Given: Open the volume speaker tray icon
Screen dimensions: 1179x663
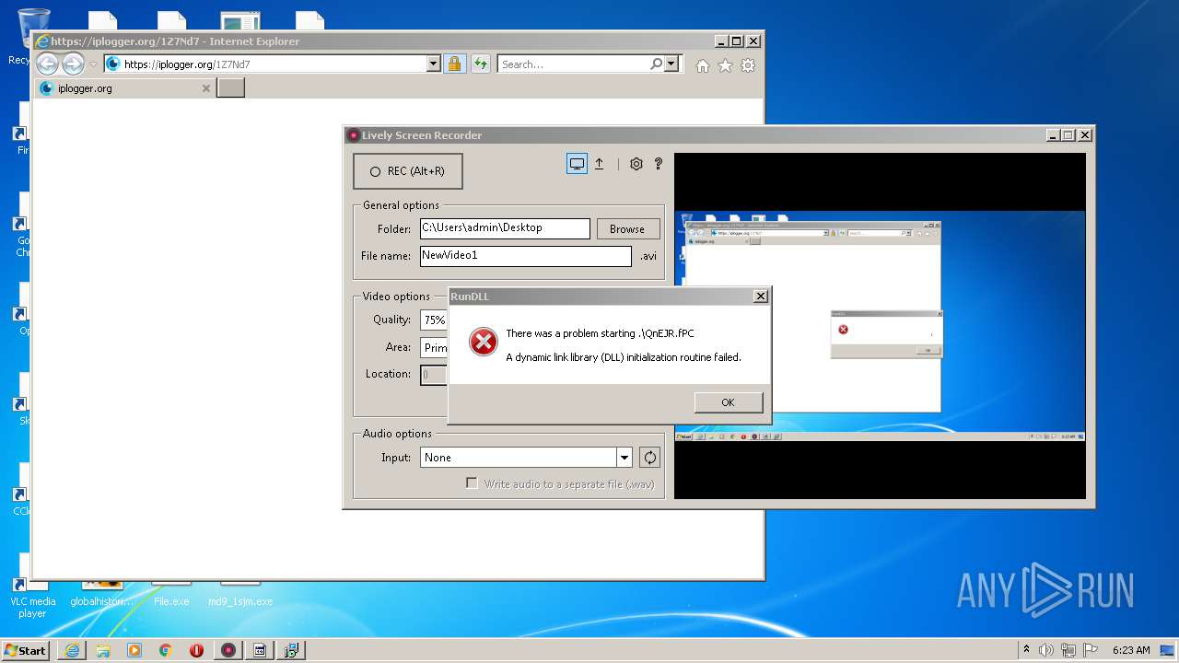Looking at the screenshot, I should click(1046, 650).
